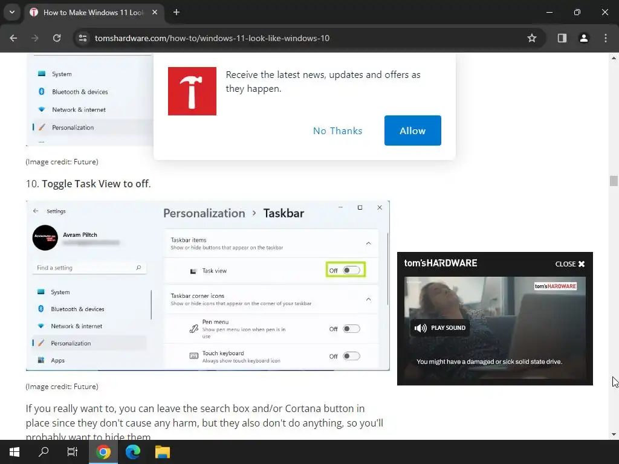The width and height of the screenshot is (619, 464).
Task: Click Play Sound on the video
Action: tap(440, 328)
